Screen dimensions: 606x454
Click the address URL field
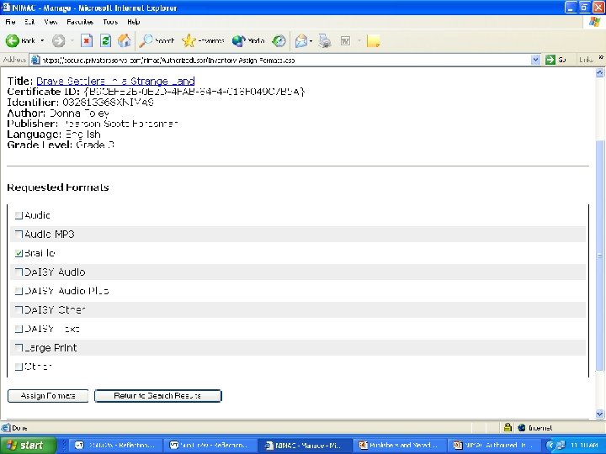pyautogui.click(x=284, y=60)
